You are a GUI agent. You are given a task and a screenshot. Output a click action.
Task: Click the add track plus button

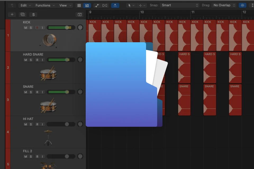tap(12, 15)
